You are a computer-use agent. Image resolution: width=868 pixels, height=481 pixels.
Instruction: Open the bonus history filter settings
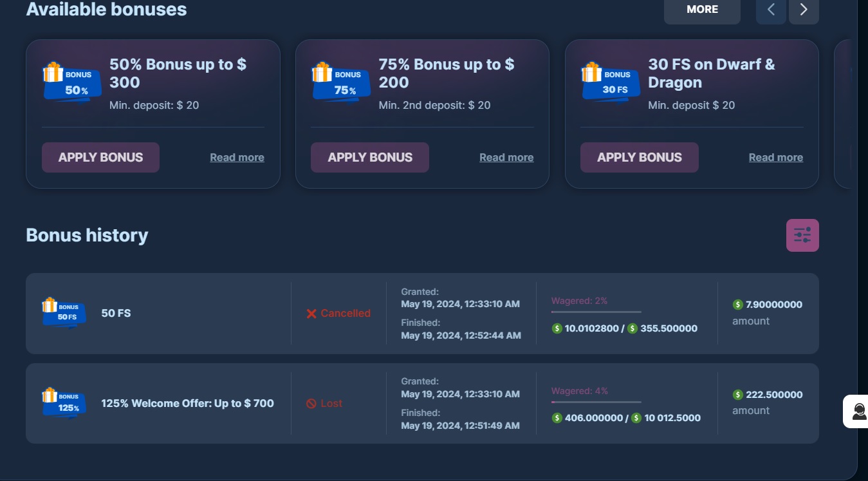click(802, 235)
